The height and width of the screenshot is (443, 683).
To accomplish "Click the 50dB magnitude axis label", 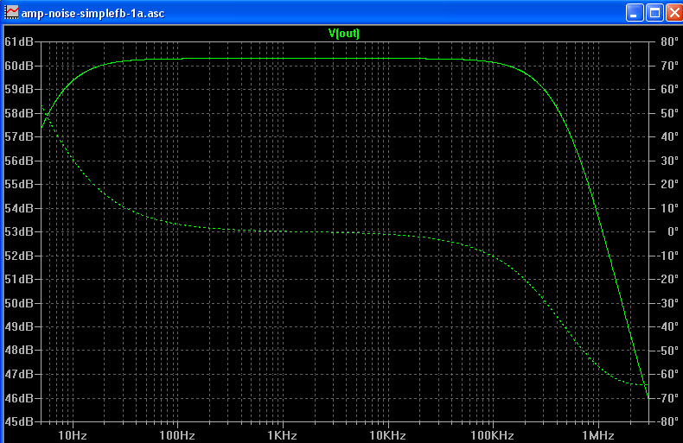I will 19,303.
